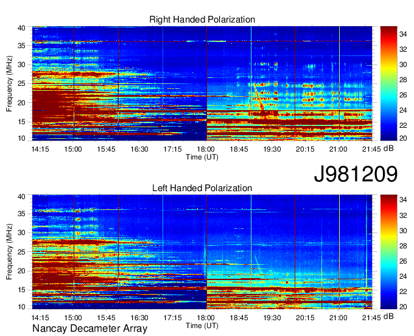Click 24 dB tick on Right Handed color bar

pos(403,110)
